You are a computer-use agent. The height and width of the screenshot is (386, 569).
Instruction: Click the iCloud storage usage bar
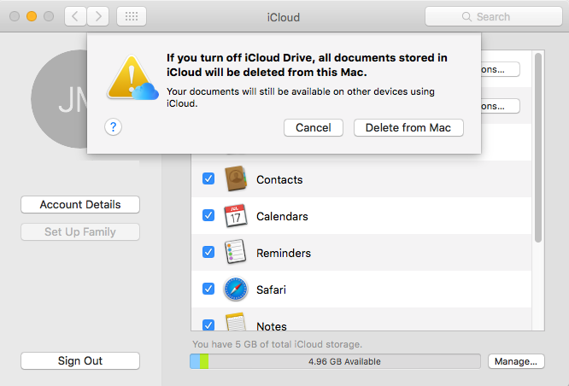pyautogui.click(x=335, y=361)
